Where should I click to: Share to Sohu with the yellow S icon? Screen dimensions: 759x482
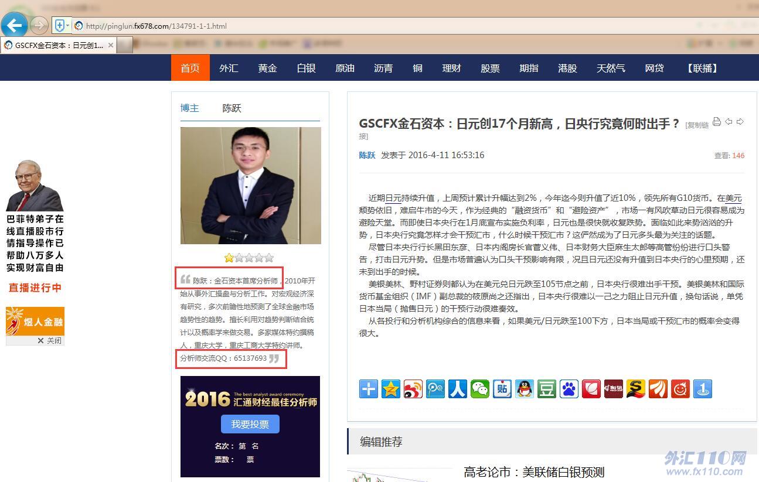(636, 389)
